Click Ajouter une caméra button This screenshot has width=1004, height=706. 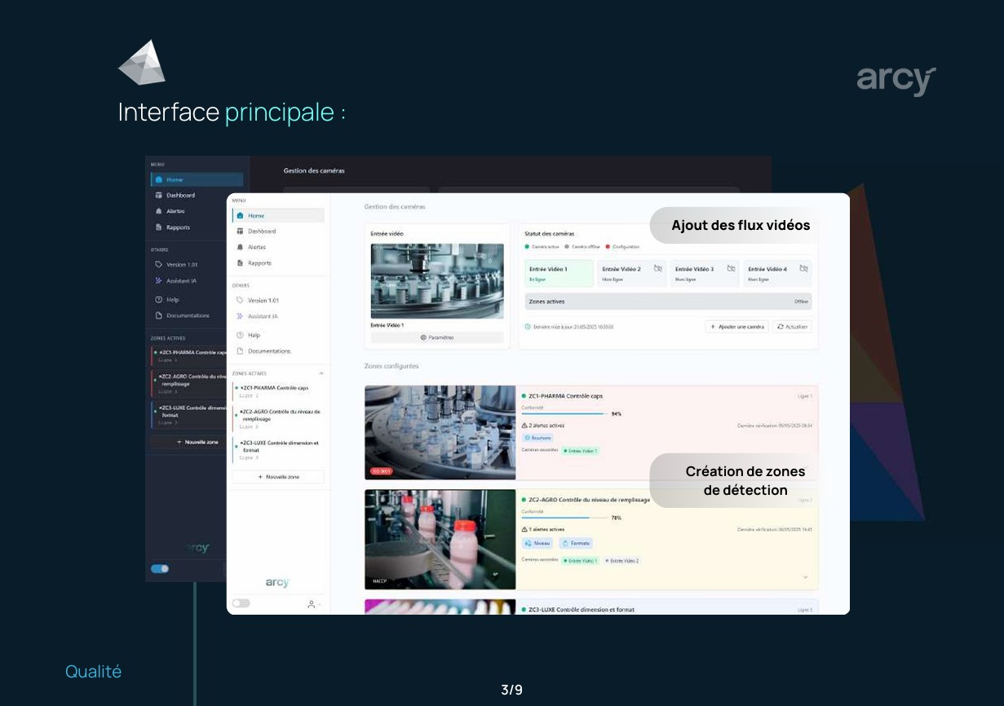click(736, 327)
